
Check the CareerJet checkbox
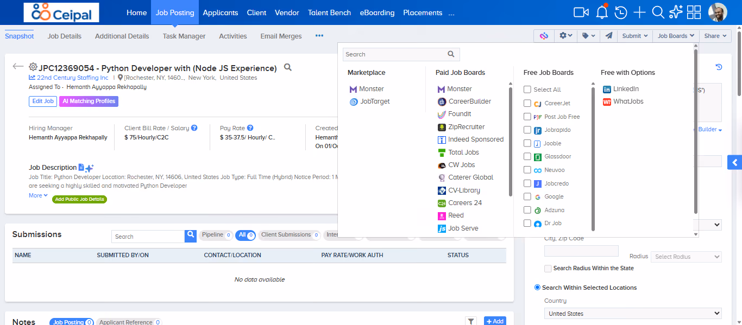click(527, 103)
